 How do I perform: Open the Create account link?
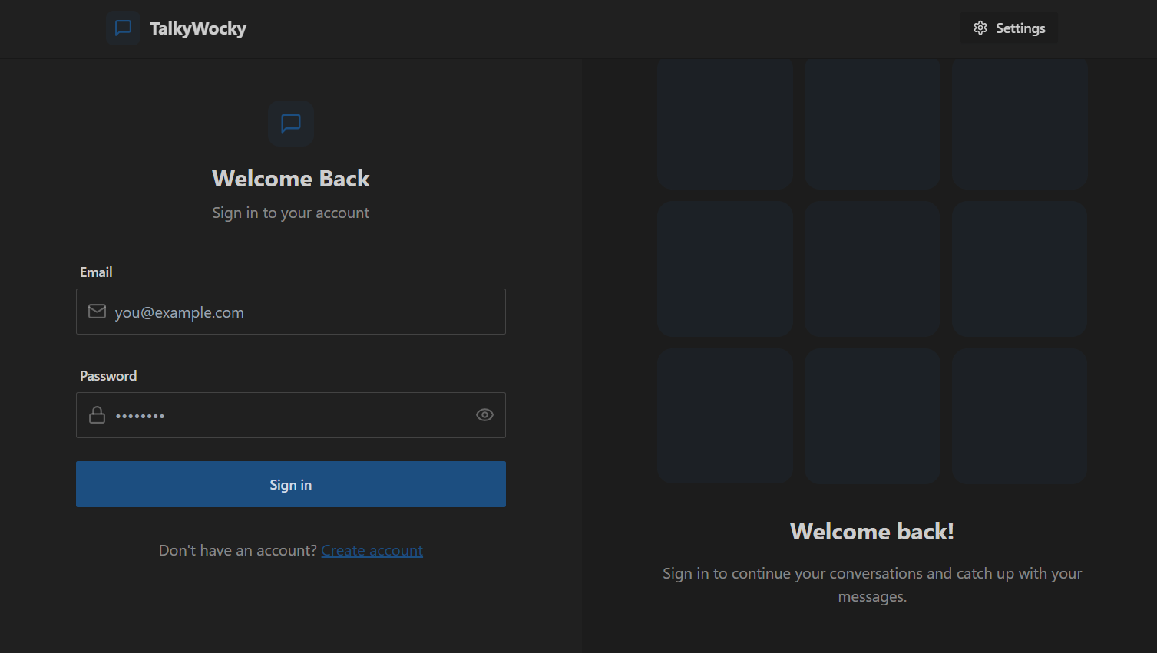(x=372, y=550)
